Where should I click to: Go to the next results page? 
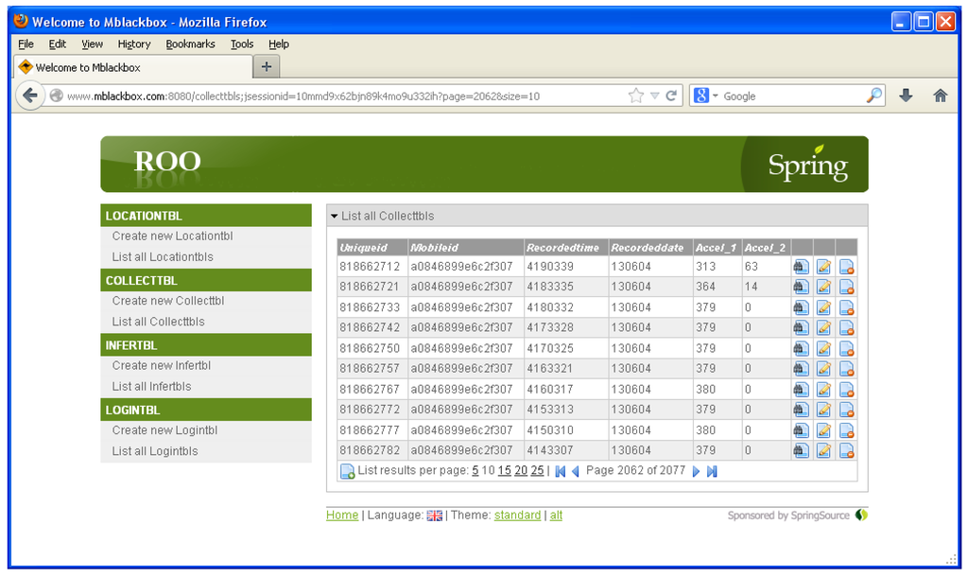(697, 471)
